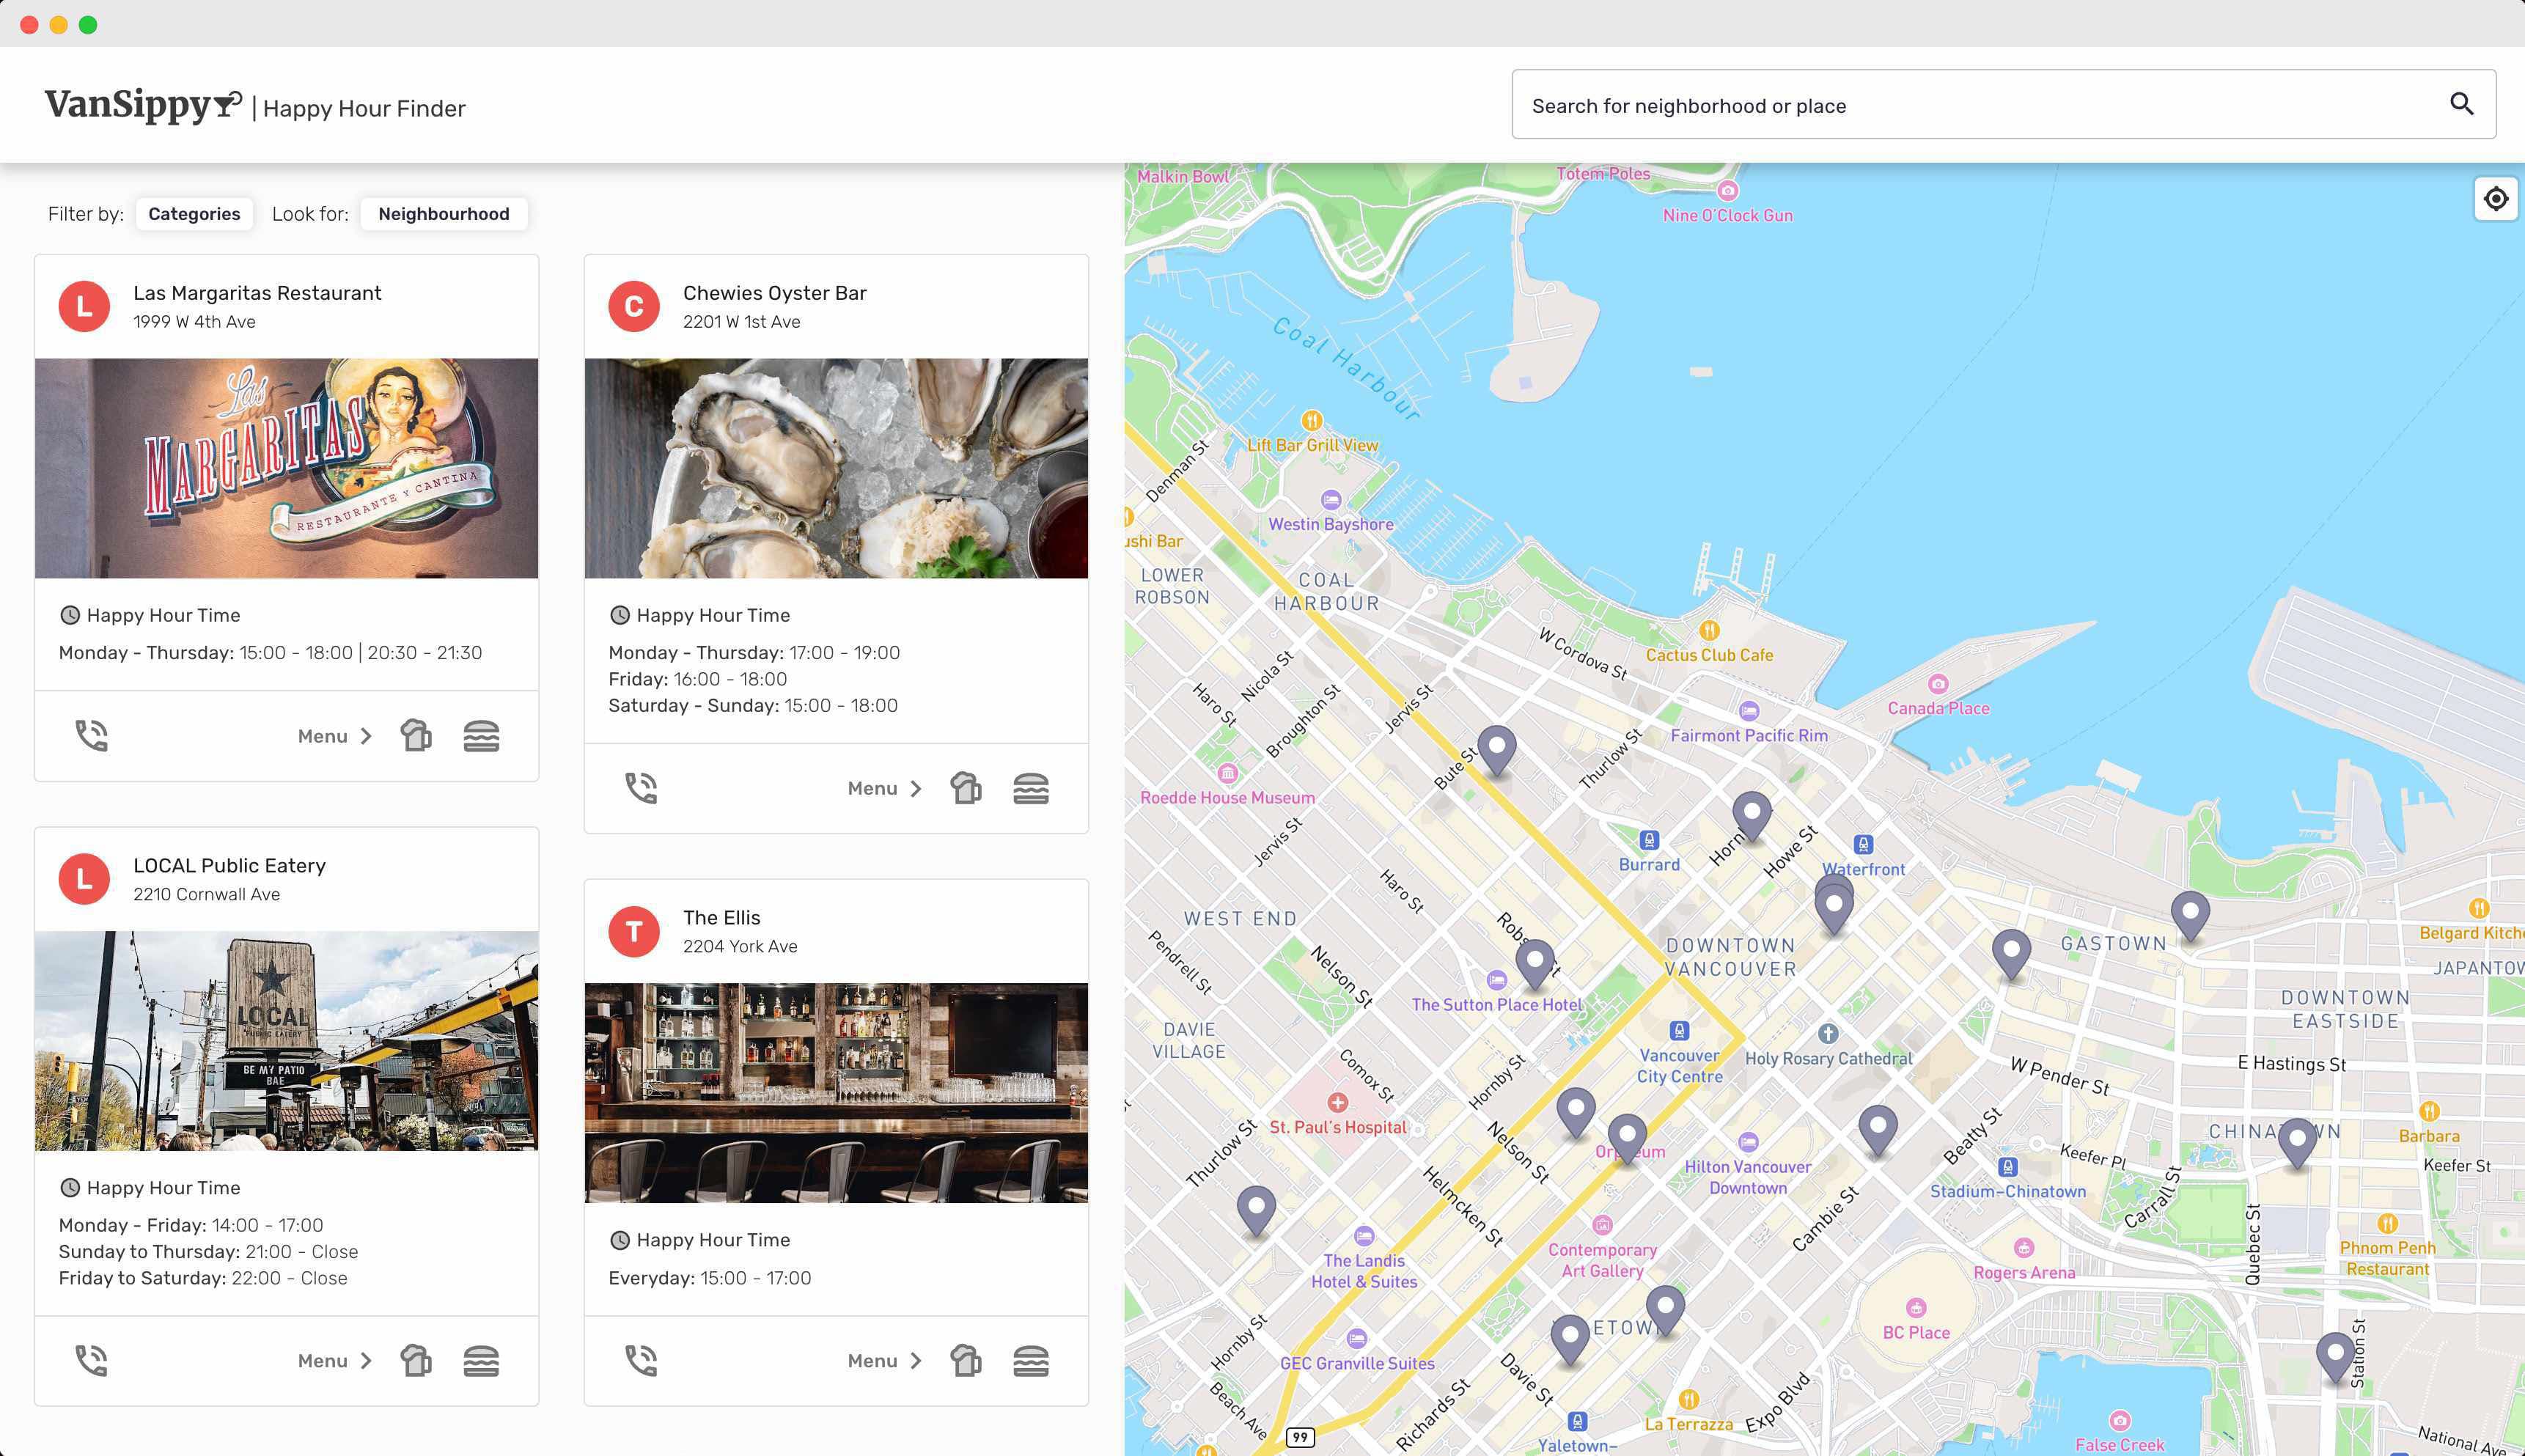Open the Neighbourhood filter
The image size is (2525, 1456).
[444, 214]
